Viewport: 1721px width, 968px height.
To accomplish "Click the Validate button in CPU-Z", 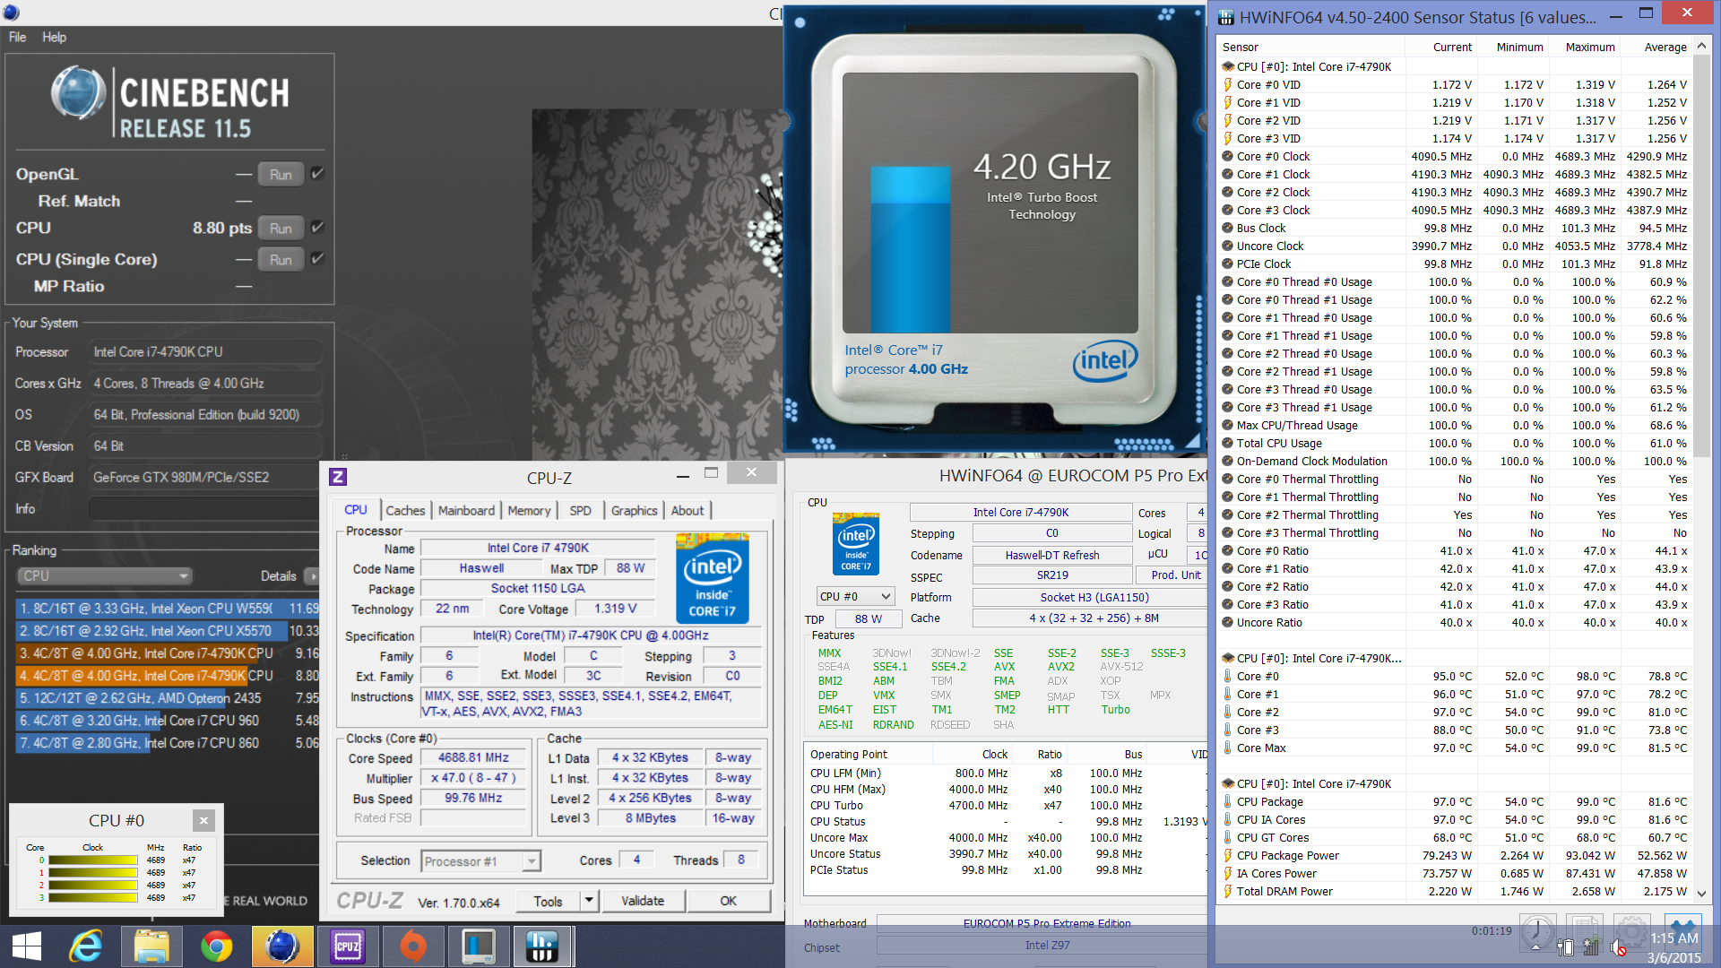I will coord(643,902).
